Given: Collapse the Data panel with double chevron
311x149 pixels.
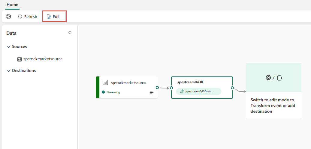Looking at the screenshot, I should pyautogui.click(x=70, y=32).
